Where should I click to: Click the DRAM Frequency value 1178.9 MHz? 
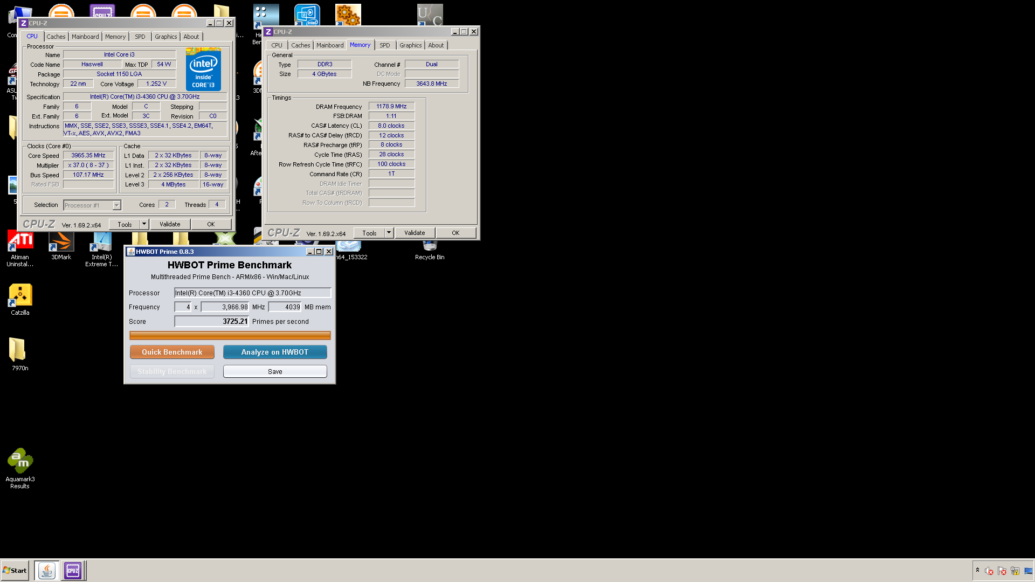point(391,106)
